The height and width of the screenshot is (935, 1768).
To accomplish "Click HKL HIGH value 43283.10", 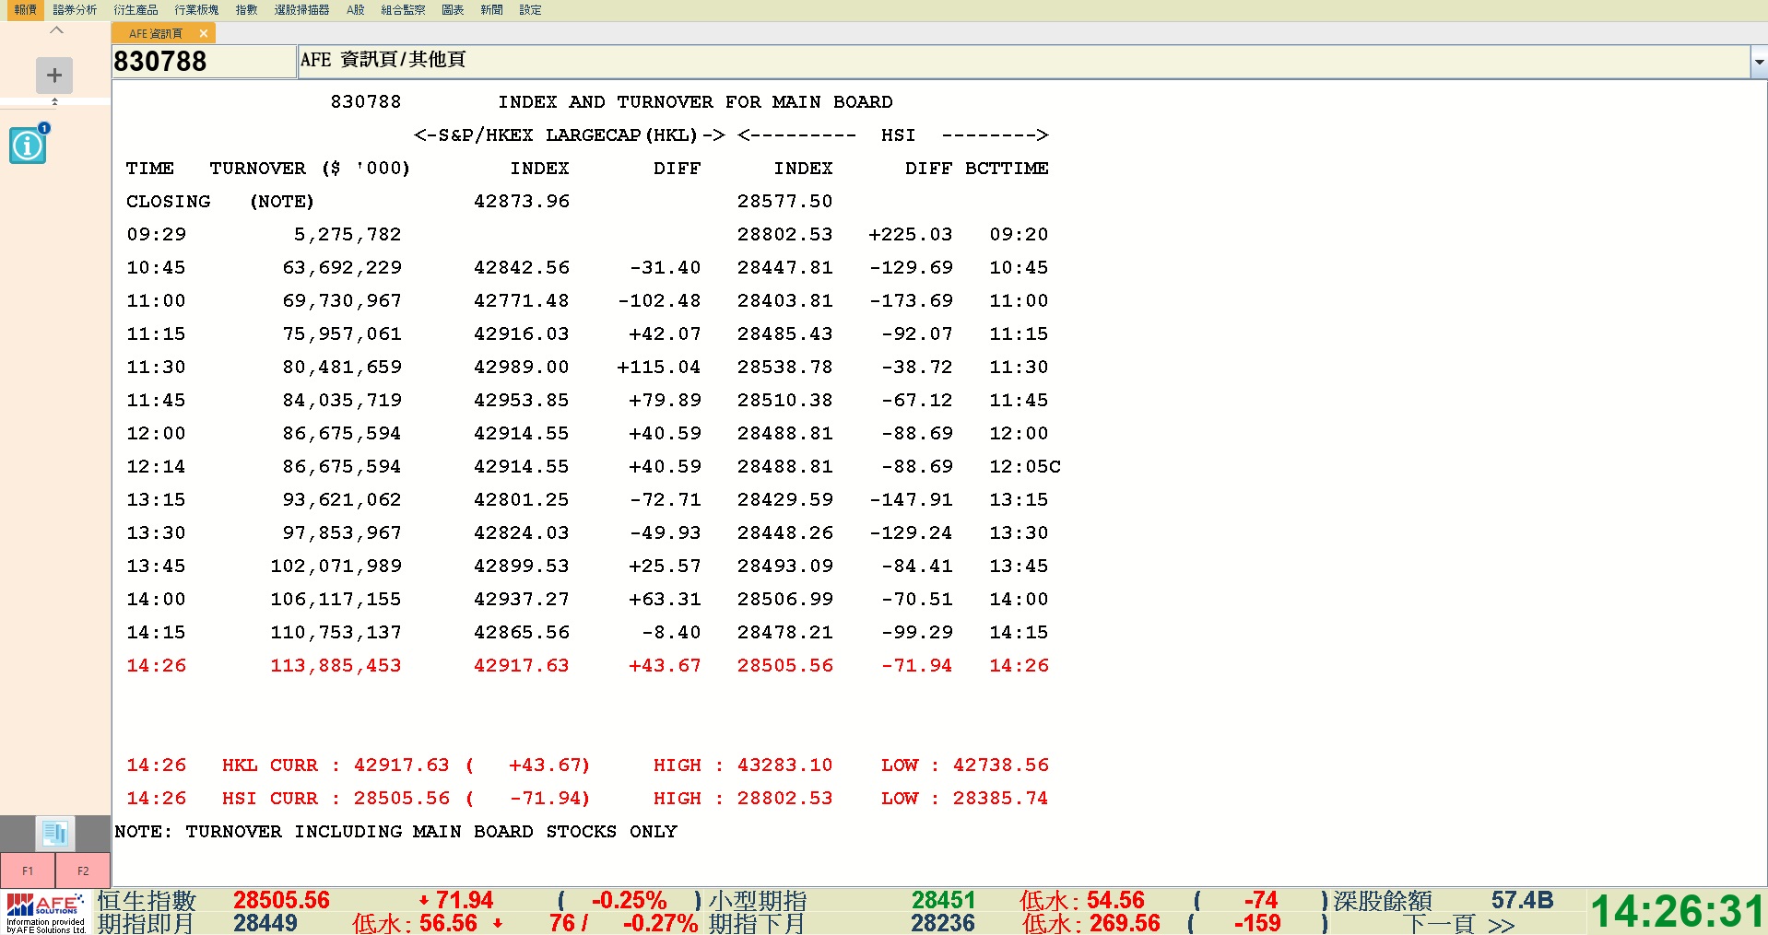I will point(784,765).
